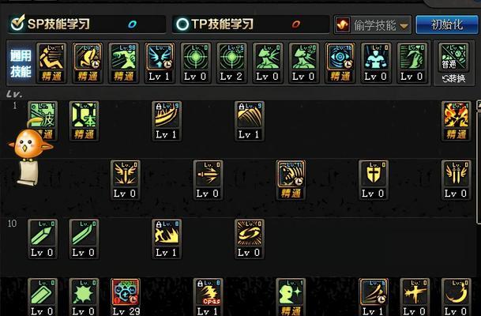
Task: Select the roaring lion claw skill icon
Action: click(x=291, y=180)
